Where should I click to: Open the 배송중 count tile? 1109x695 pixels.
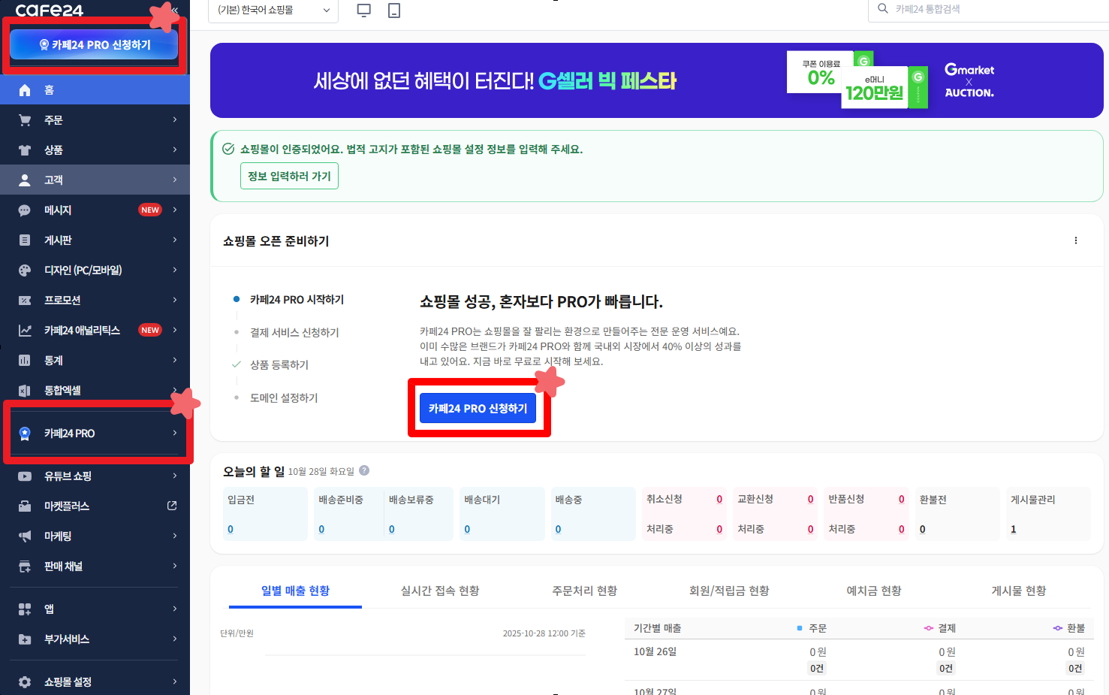click(x=593, y=514)
